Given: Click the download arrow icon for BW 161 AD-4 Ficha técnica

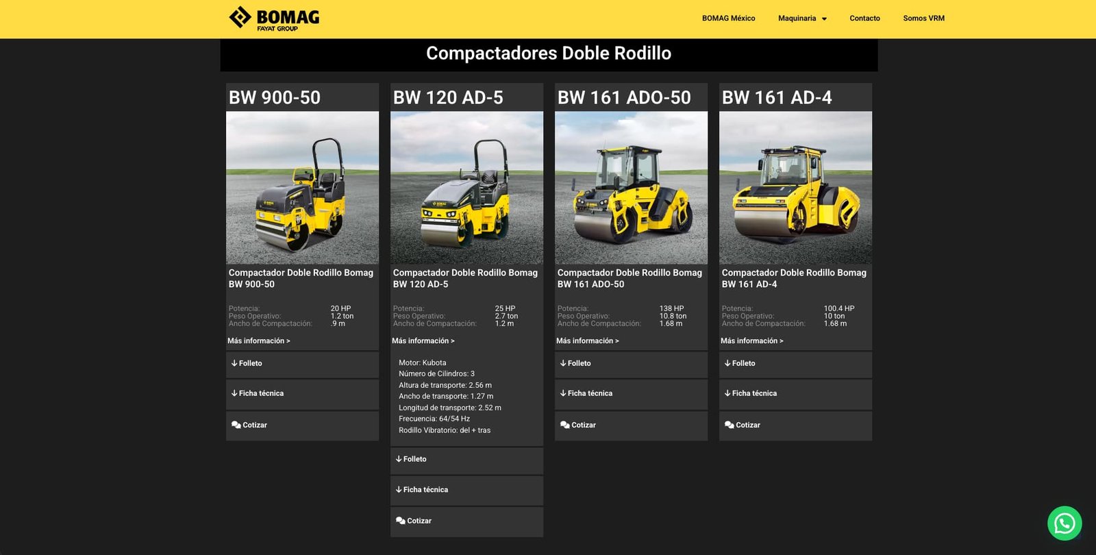Looking at the screenshot, I should pyautogui.click(x=727, y=393).
